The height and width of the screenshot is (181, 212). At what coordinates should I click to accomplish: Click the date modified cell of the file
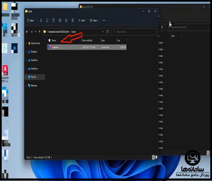(x=89, y=47)
